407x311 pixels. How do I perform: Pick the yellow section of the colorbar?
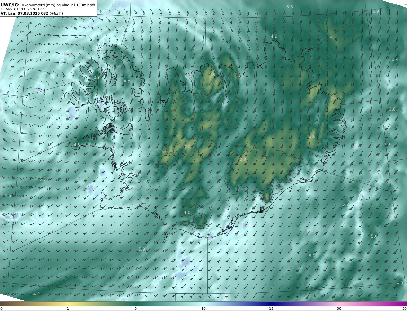point(68,304)
